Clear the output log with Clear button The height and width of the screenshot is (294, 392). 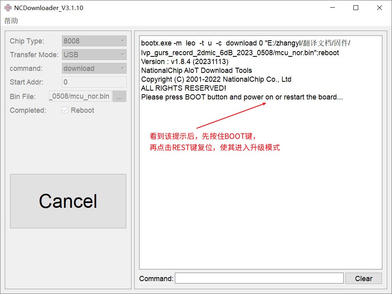363,278
